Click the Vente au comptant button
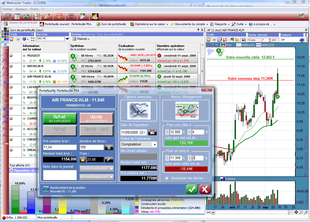 point(96,119)
